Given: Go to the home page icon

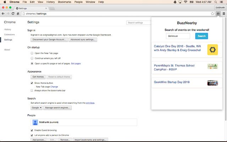Looking at the screenshot, I should coord(18,13).
